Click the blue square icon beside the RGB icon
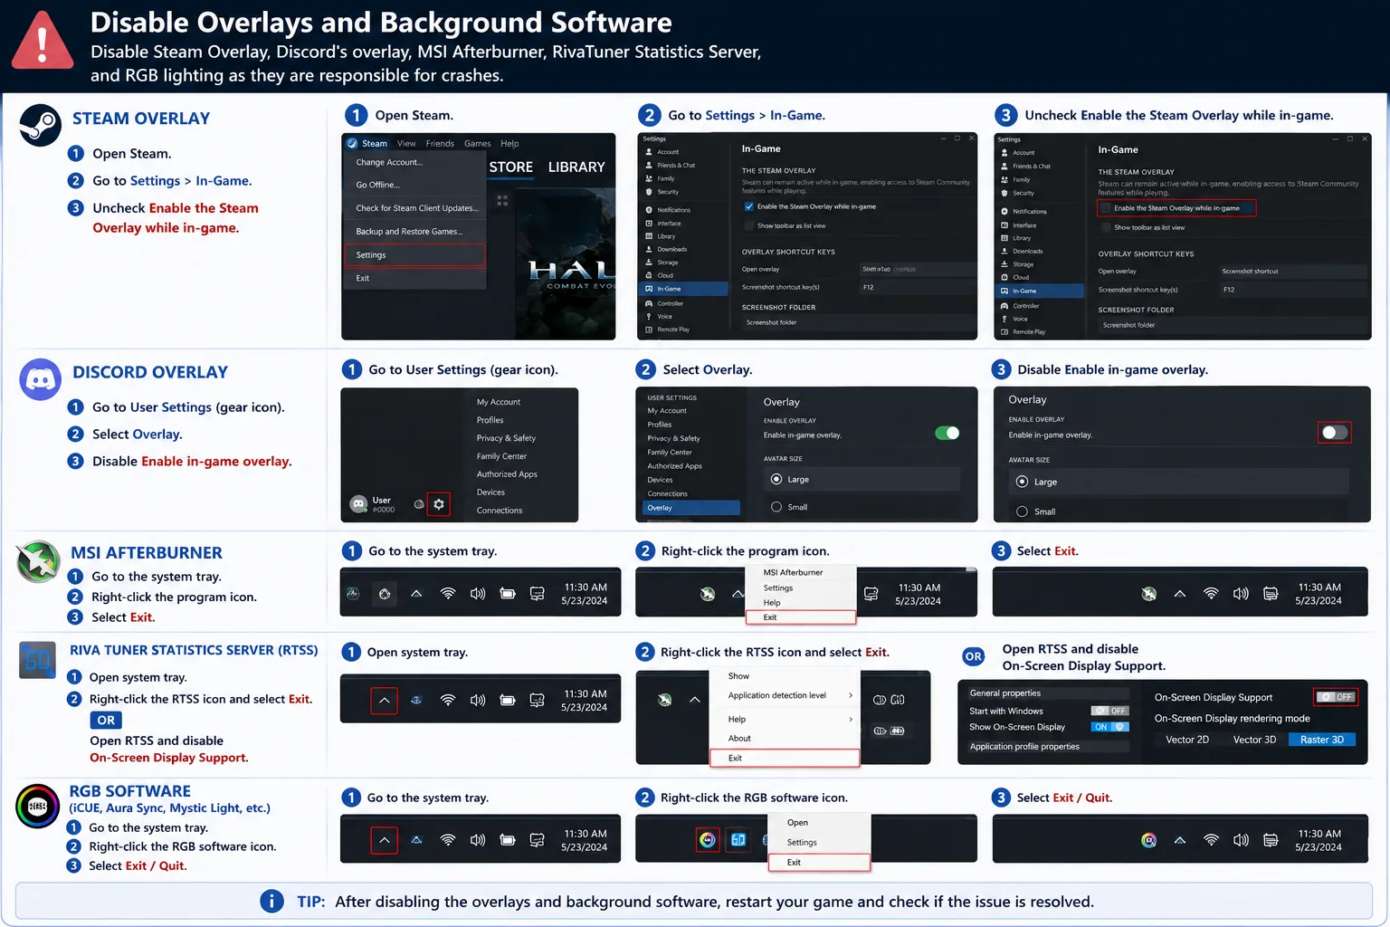The image size is (1390, 927). click(738, 840)
